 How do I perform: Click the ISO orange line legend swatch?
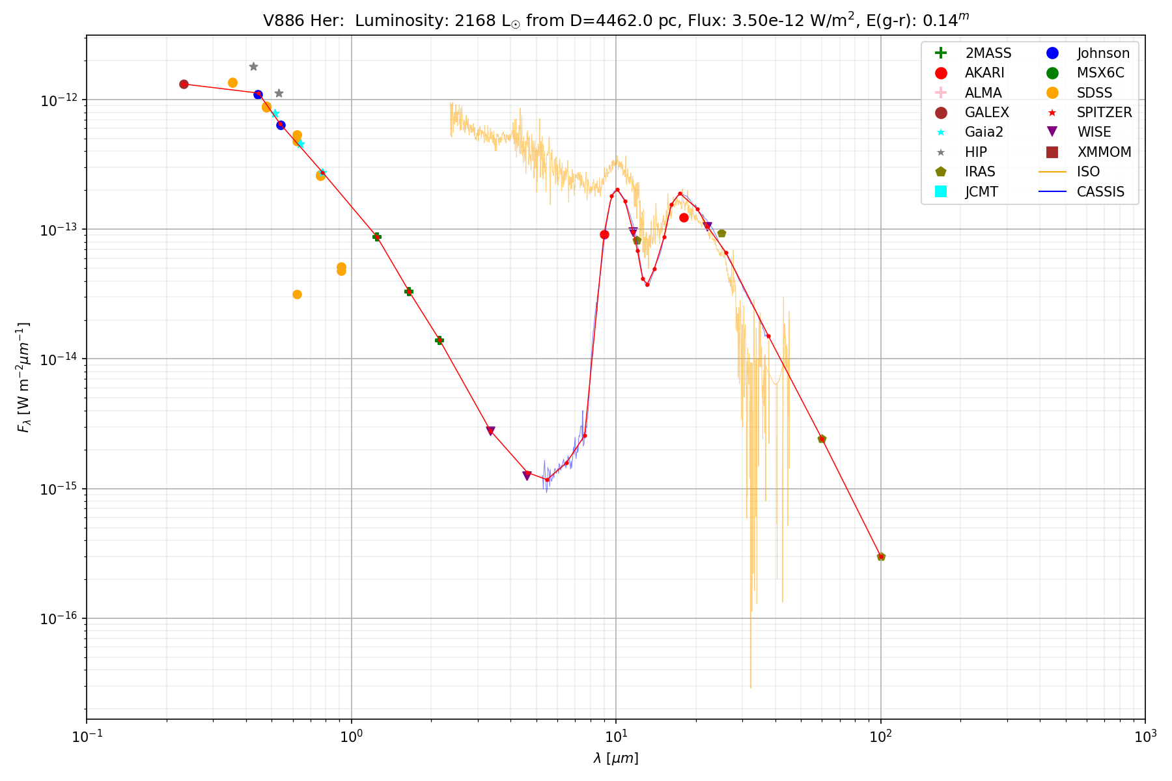point(1052,172)
